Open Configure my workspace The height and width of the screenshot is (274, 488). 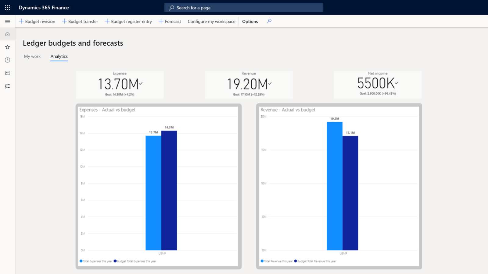pos(211,21)
